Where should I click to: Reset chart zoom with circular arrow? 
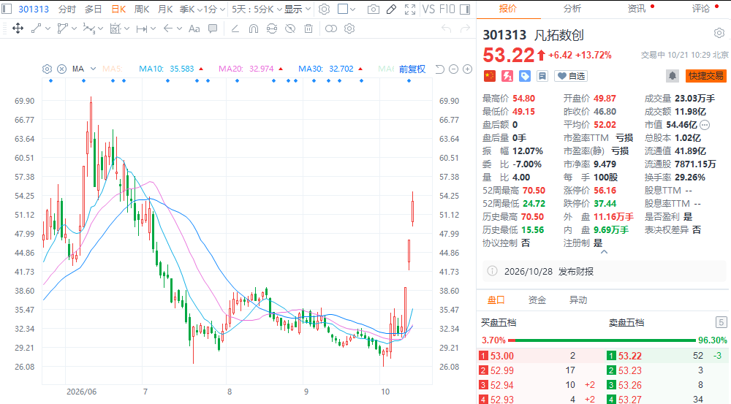coord(439,69)
